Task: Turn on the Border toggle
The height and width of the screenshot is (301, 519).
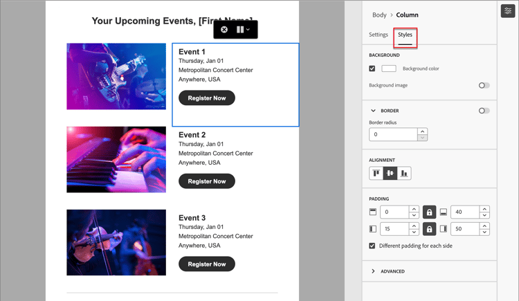Action: click(484, 111)
